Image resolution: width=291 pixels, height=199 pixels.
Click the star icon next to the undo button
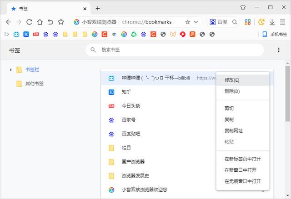click(61, 22)
